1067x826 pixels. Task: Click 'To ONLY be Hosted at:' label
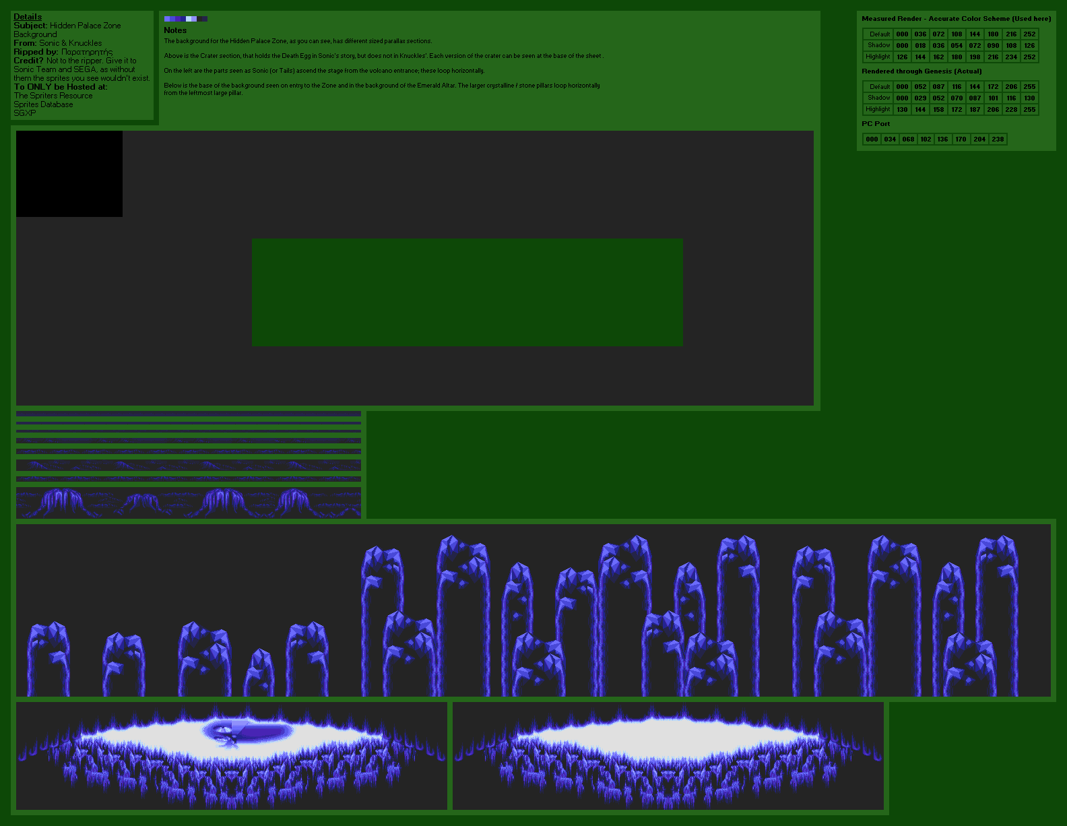pos(61,87)
